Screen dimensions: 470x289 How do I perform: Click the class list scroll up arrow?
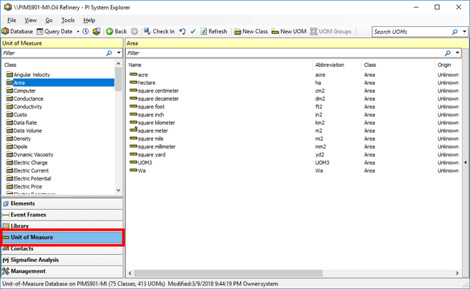[x=118, y=64]
